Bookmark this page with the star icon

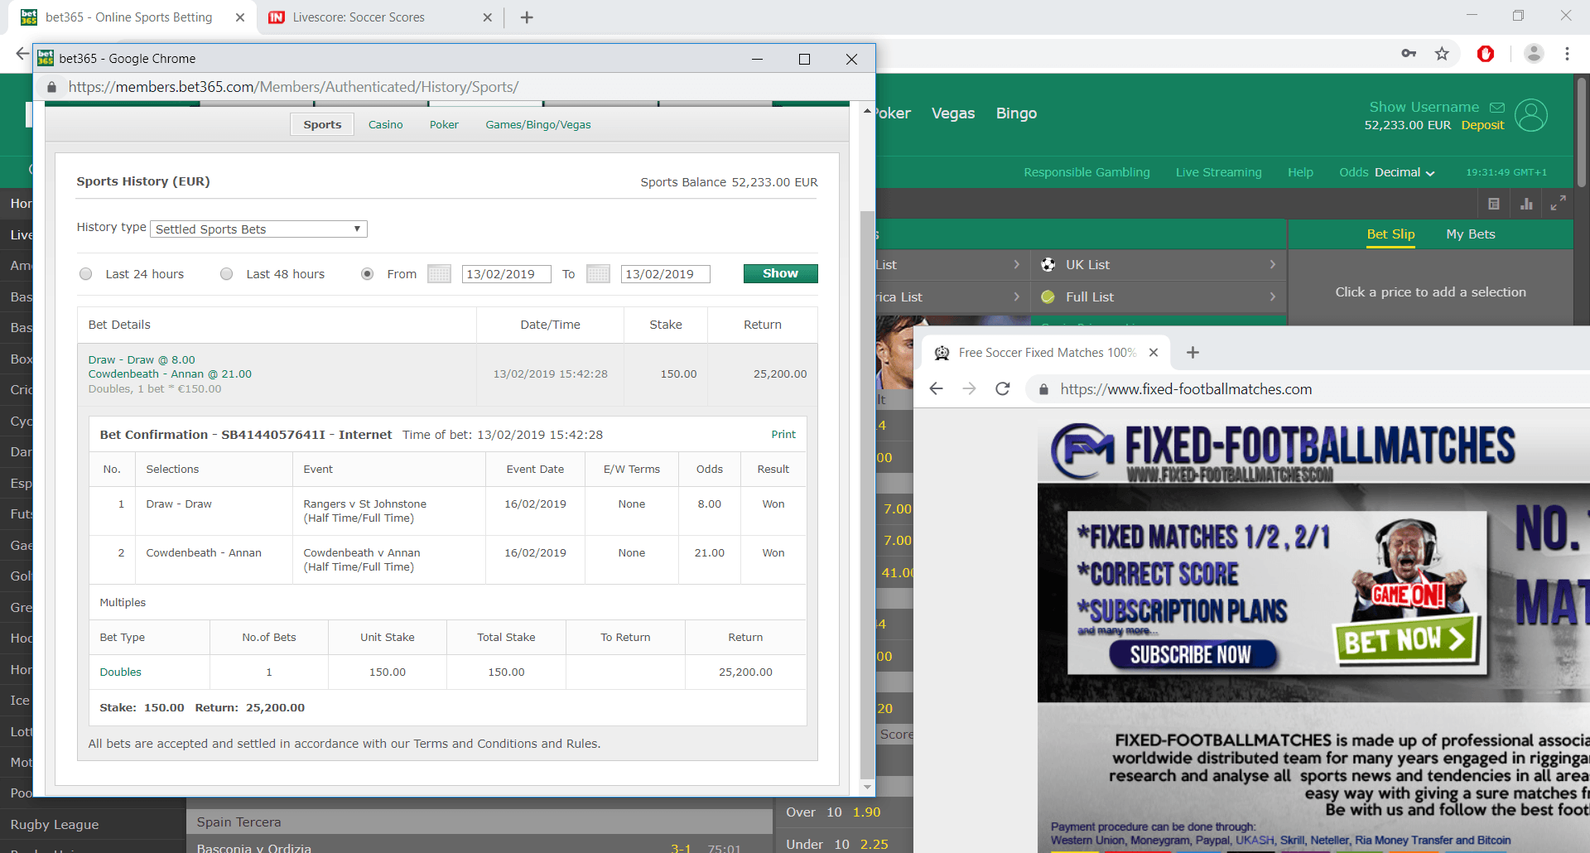[x=1442, y=54]
